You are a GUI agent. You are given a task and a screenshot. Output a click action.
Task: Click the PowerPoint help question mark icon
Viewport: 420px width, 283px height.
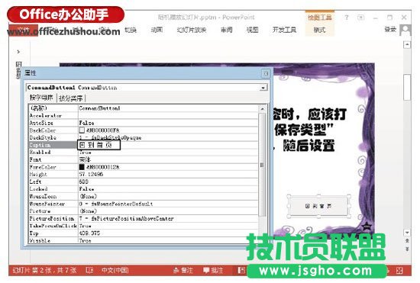pyautogui.click(x=347, y=18)
